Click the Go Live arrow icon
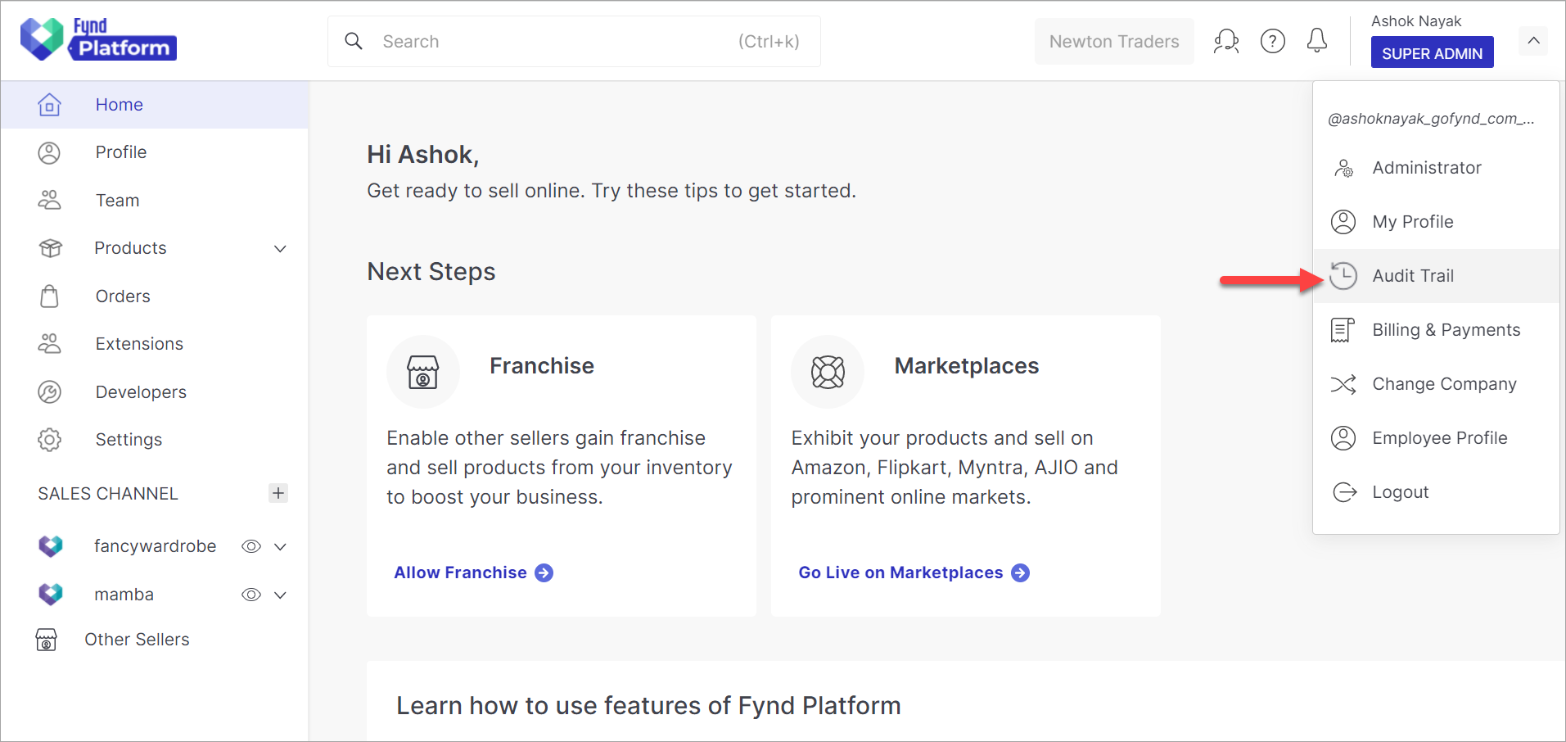Image resolution: width=1566 pixels, height=742 pixels. coord(1020,573)
